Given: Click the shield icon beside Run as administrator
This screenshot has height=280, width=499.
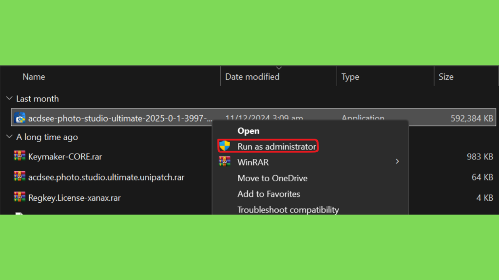Looking at the screenshot, I should point(225,146).
